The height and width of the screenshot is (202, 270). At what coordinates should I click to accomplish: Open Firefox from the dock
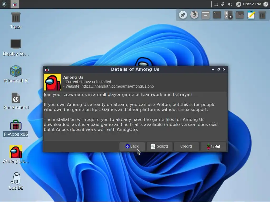coord(194,15)
